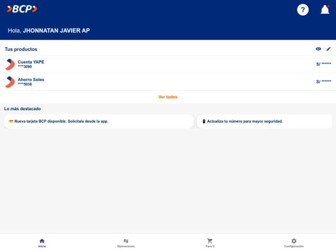The height and width of the screenshot is (252, 336).
Task: Open Nueva tarjeta BCP disponible card
Action: pyautogui.click(x=99, y=121)
